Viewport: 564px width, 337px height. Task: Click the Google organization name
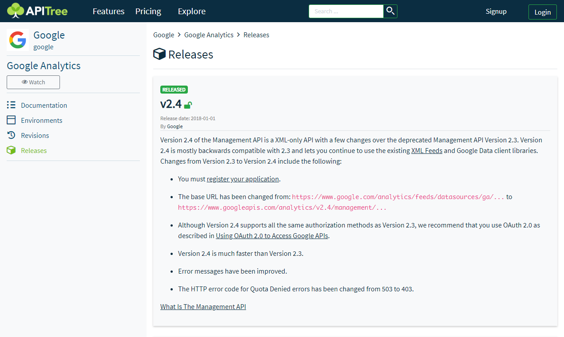(x=49, y=35)
